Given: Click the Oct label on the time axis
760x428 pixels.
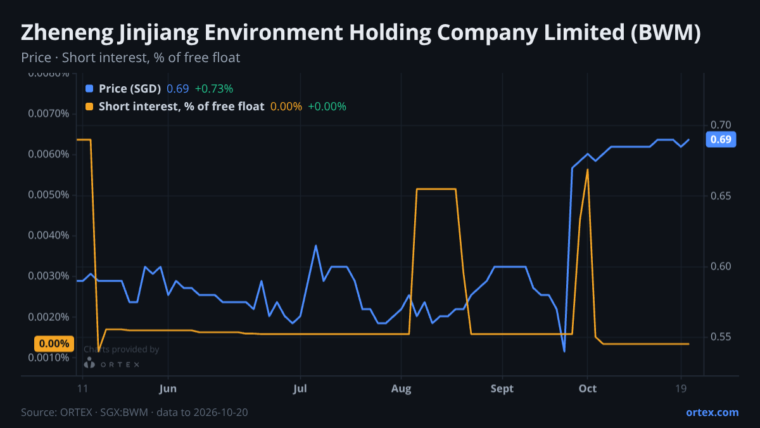Looking at the screenshot, I should coord(587,388).
